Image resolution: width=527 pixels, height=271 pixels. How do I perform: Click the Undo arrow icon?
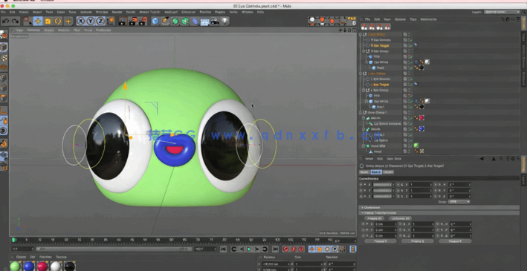pos(5,21)
